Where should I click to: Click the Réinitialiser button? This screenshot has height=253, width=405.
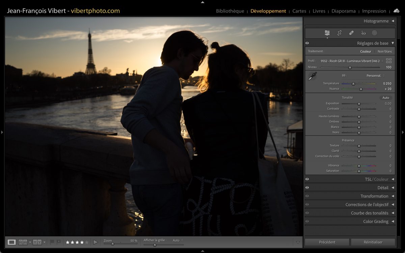point(373,242)
